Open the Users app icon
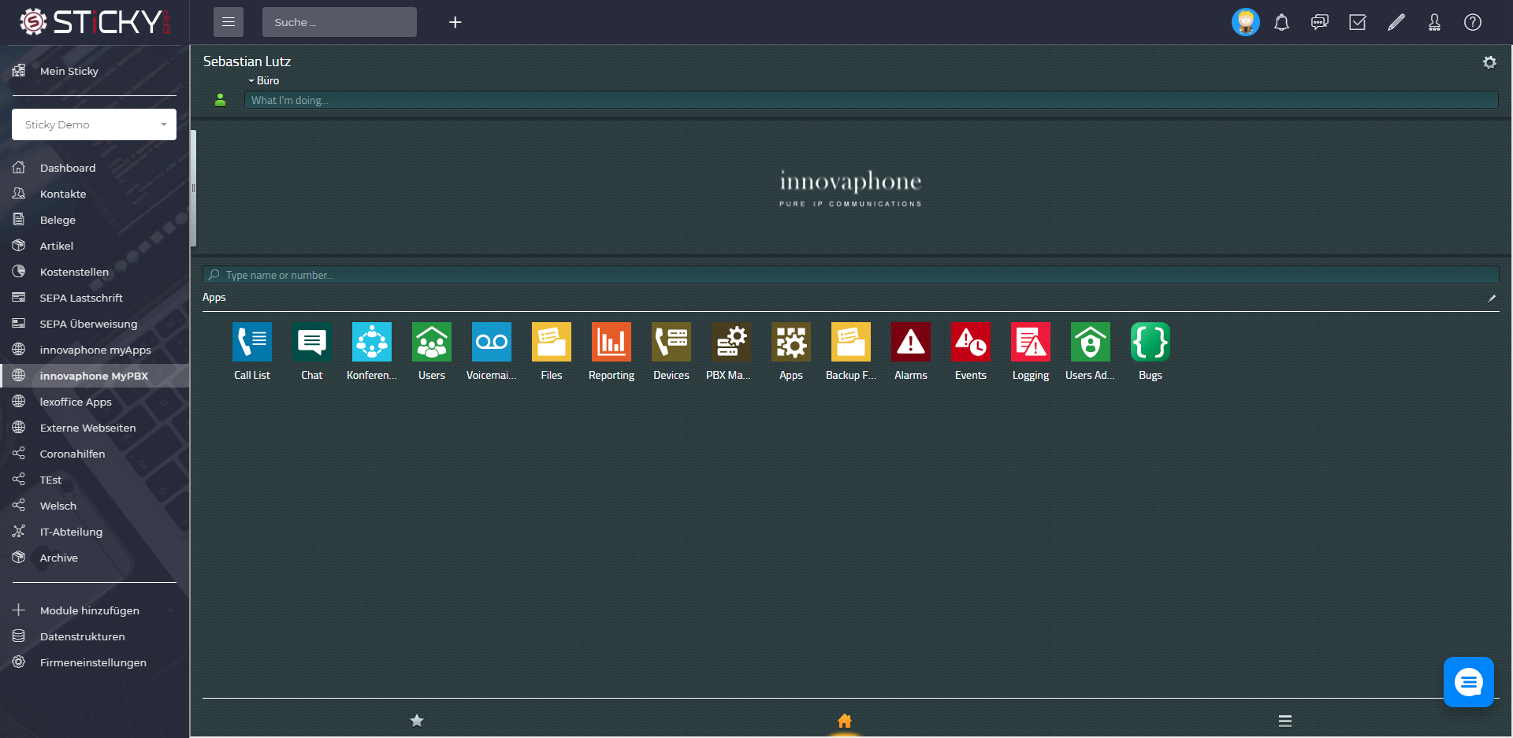The image size is (1513, 738). coord(432,342)
